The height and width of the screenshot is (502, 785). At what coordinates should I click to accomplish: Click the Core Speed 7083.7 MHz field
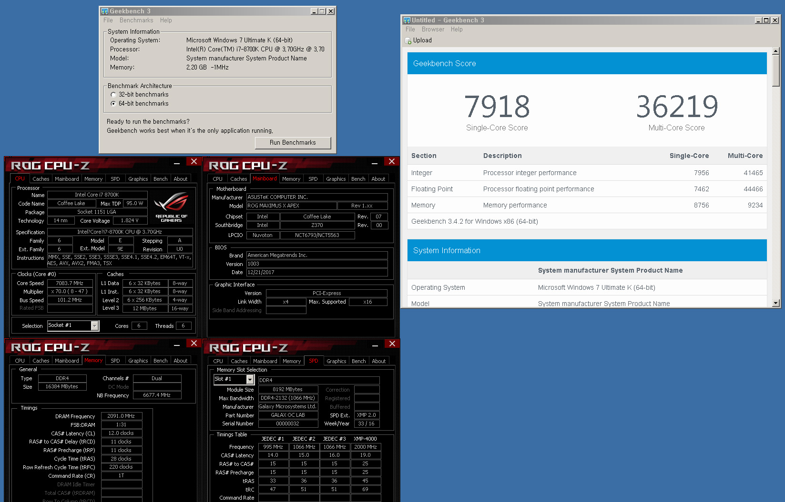pyautogui.click(x=70, y=283)
